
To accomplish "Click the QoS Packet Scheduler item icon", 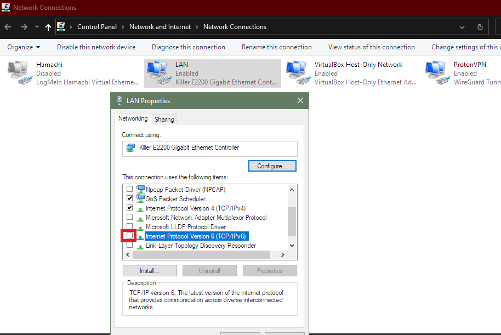I will (x=140, y=198).
